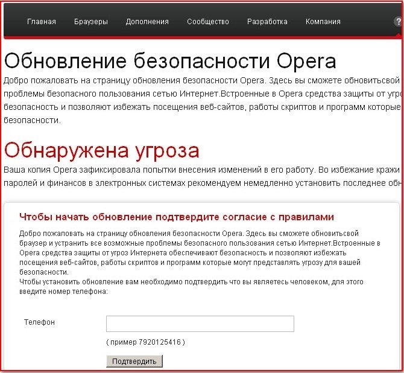404x373 pixels.
Task: Click the heading Обновление безопасности Opera
Action: click(170, 62)
